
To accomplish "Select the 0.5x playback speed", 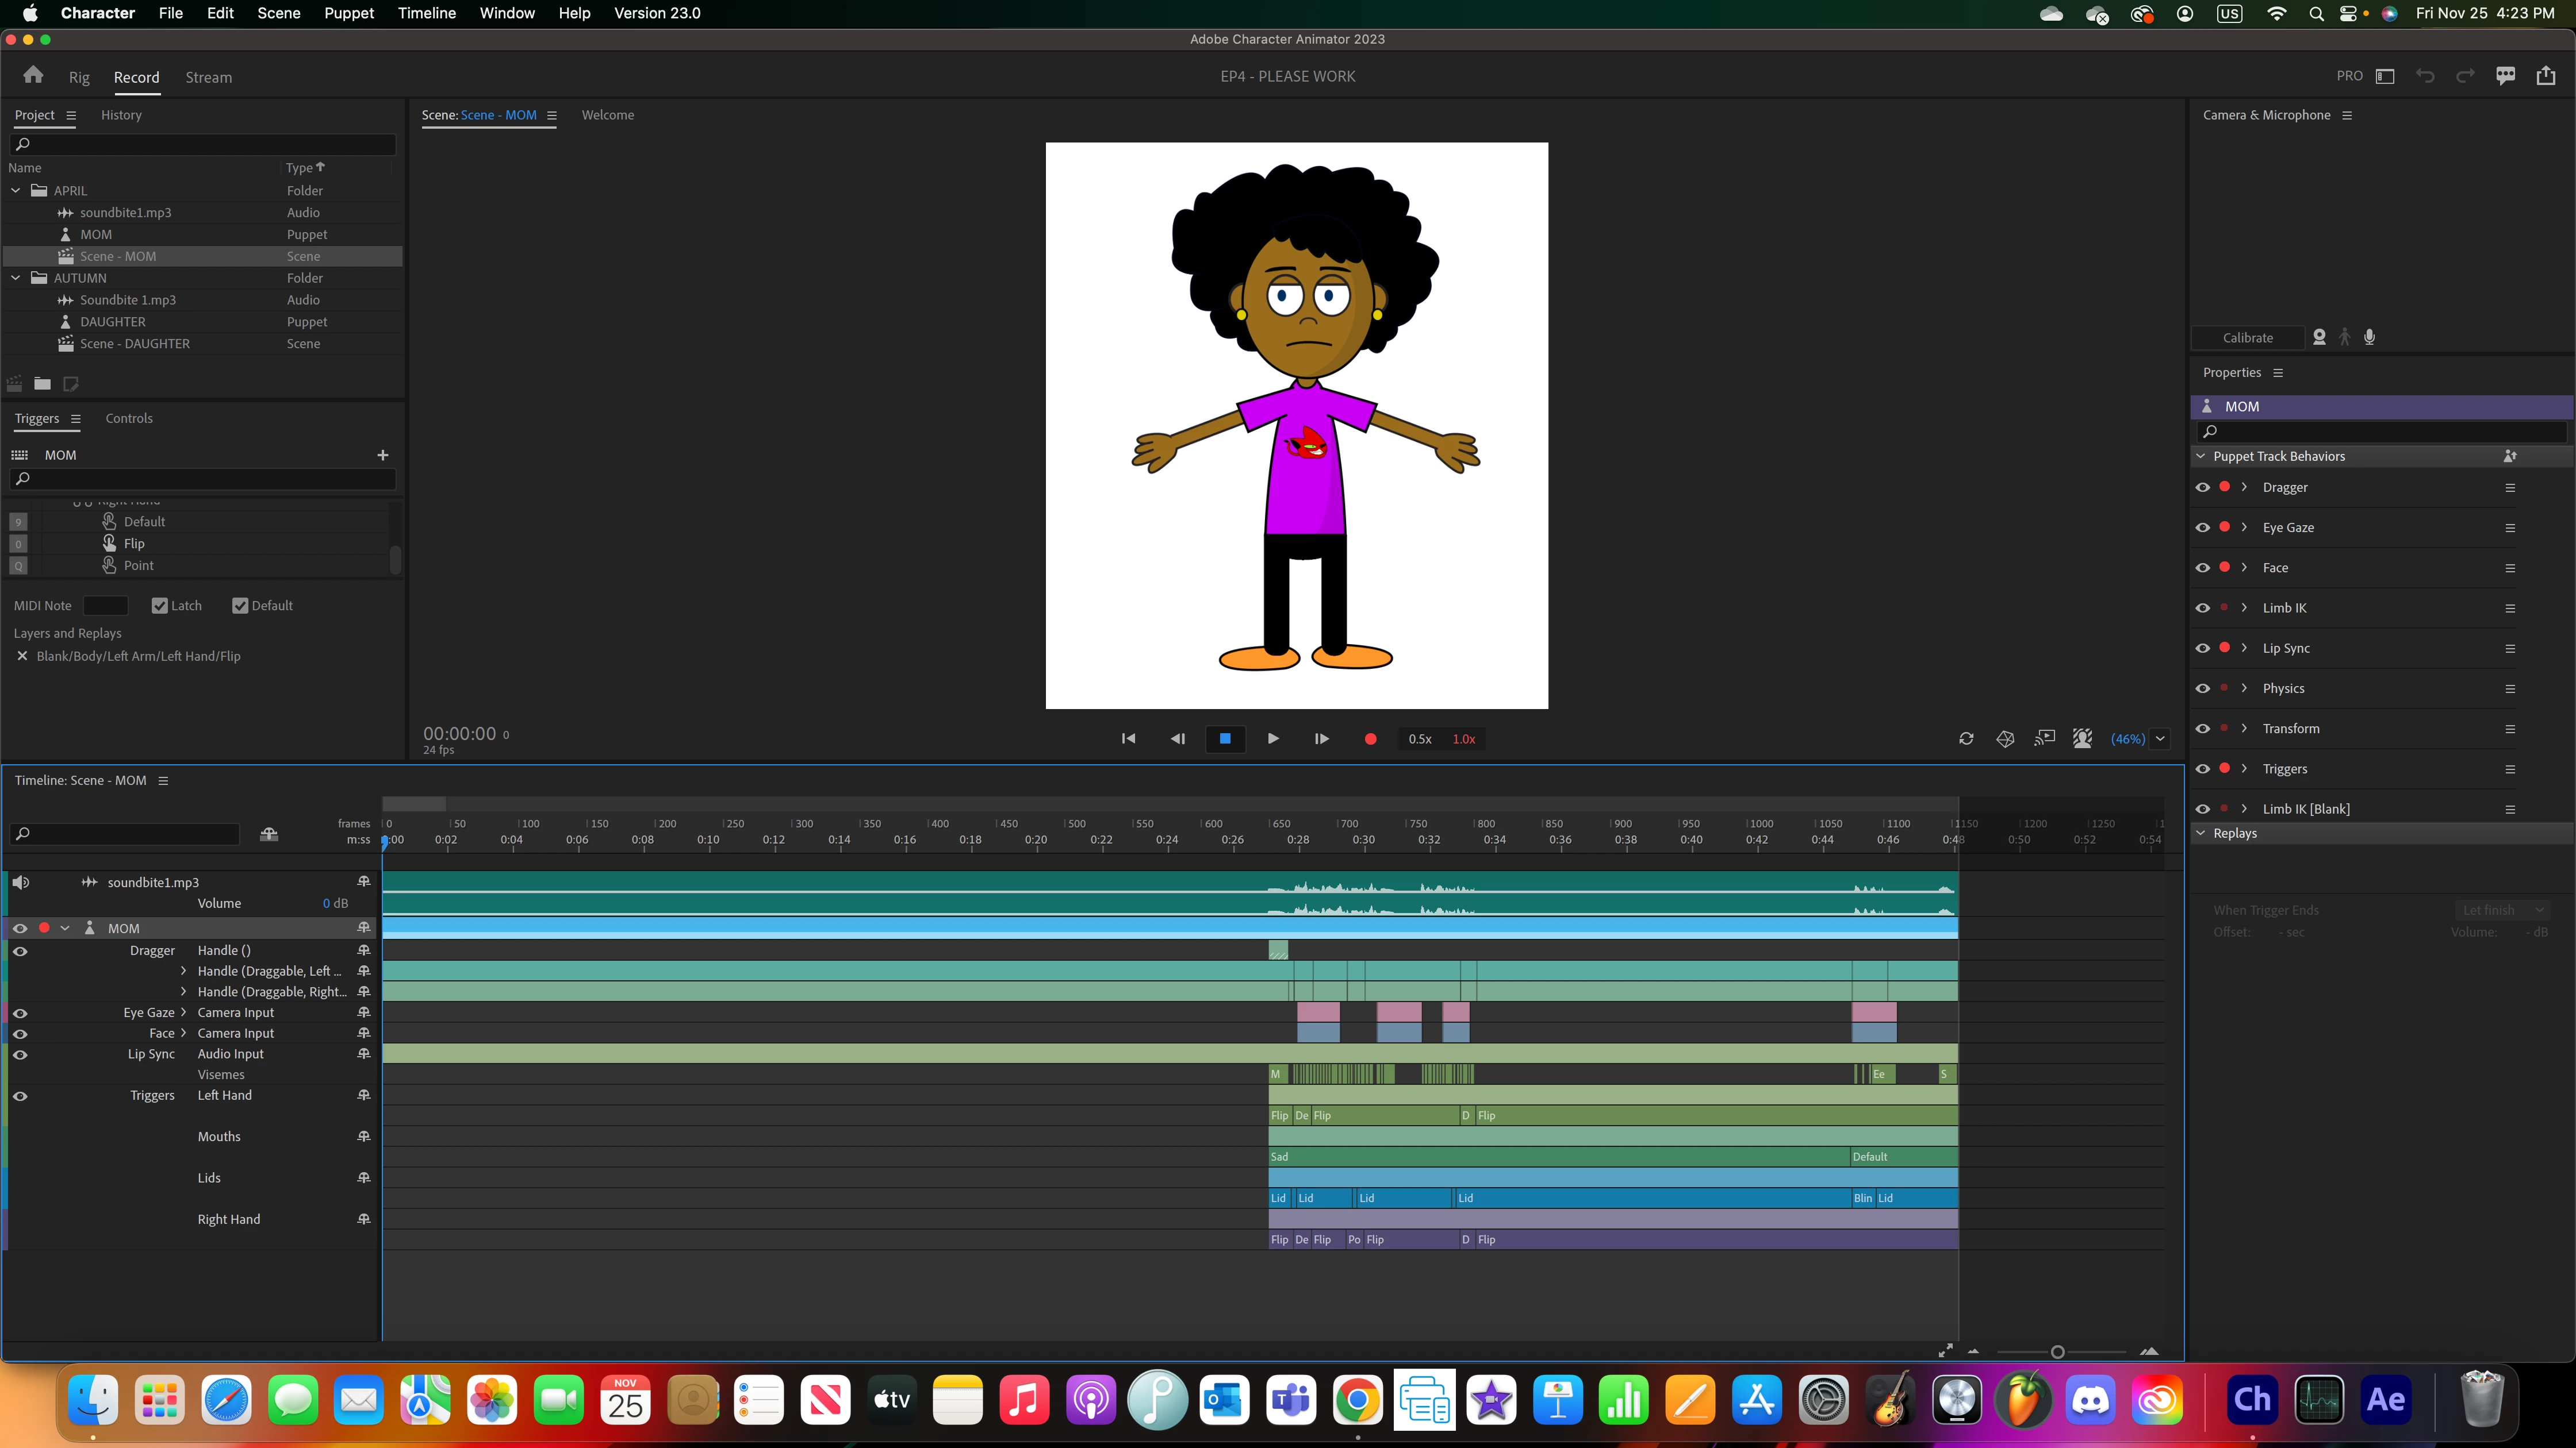I will pyautogui.click(x=1419, y=740).
